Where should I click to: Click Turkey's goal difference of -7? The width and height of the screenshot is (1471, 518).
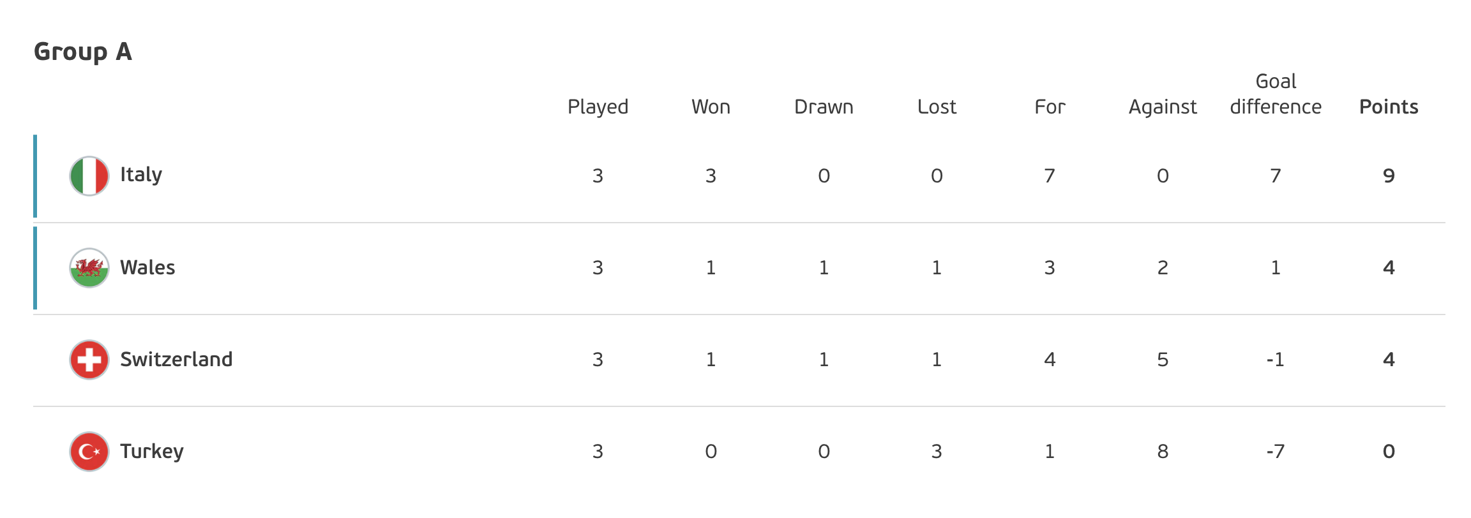click(x=1276, y=452)
